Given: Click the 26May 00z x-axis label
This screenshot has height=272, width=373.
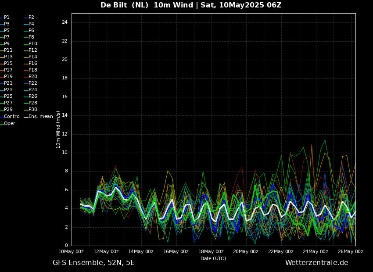Looking at the screenshot, I should 351,252.
